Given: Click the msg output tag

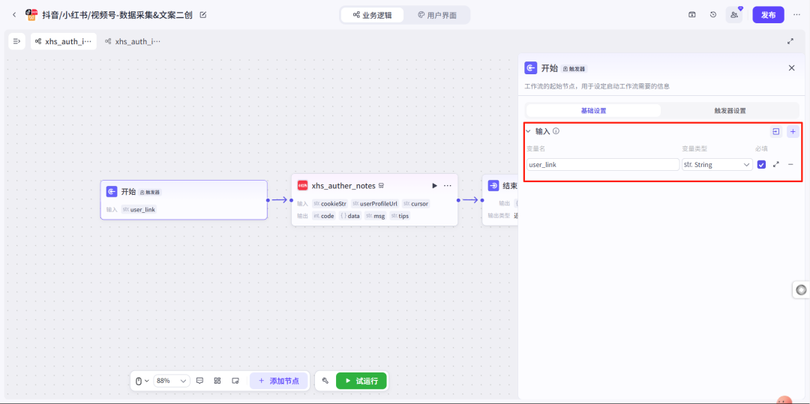Looking at the screenshot, I should coord(376,216).
